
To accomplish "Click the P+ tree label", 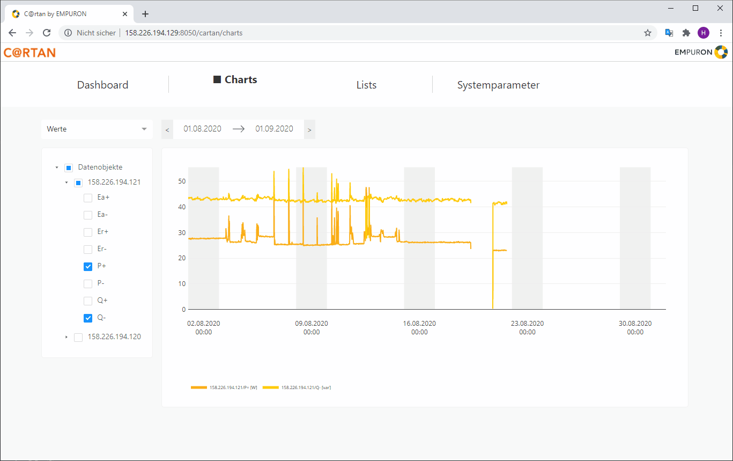I will [x=102, y=266].
